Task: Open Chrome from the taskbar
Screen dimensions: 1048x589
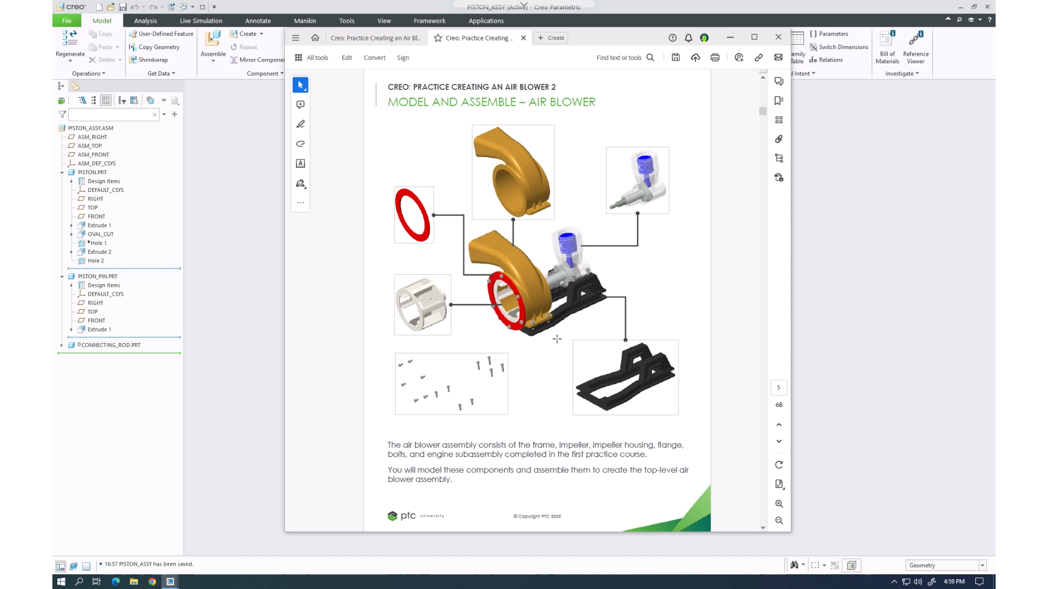Action: [x=152, y=582]
